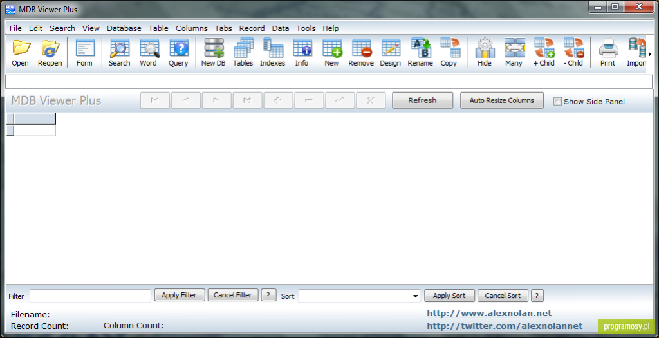Open the Database menu
The image size is (659, 338).
tap(124, 28)
